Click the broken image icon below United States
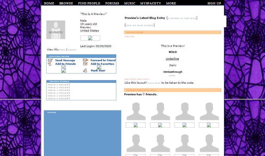265x156 pixels. point(90,38)
